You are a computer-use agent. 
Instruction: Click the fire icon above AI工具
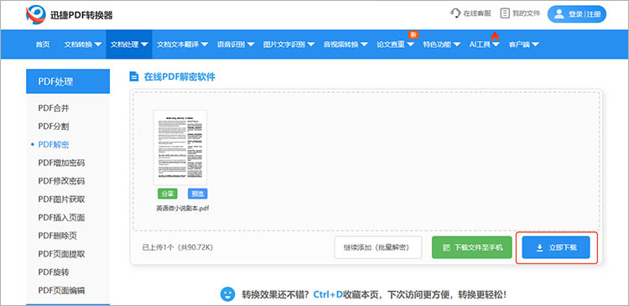coord(495,36)
